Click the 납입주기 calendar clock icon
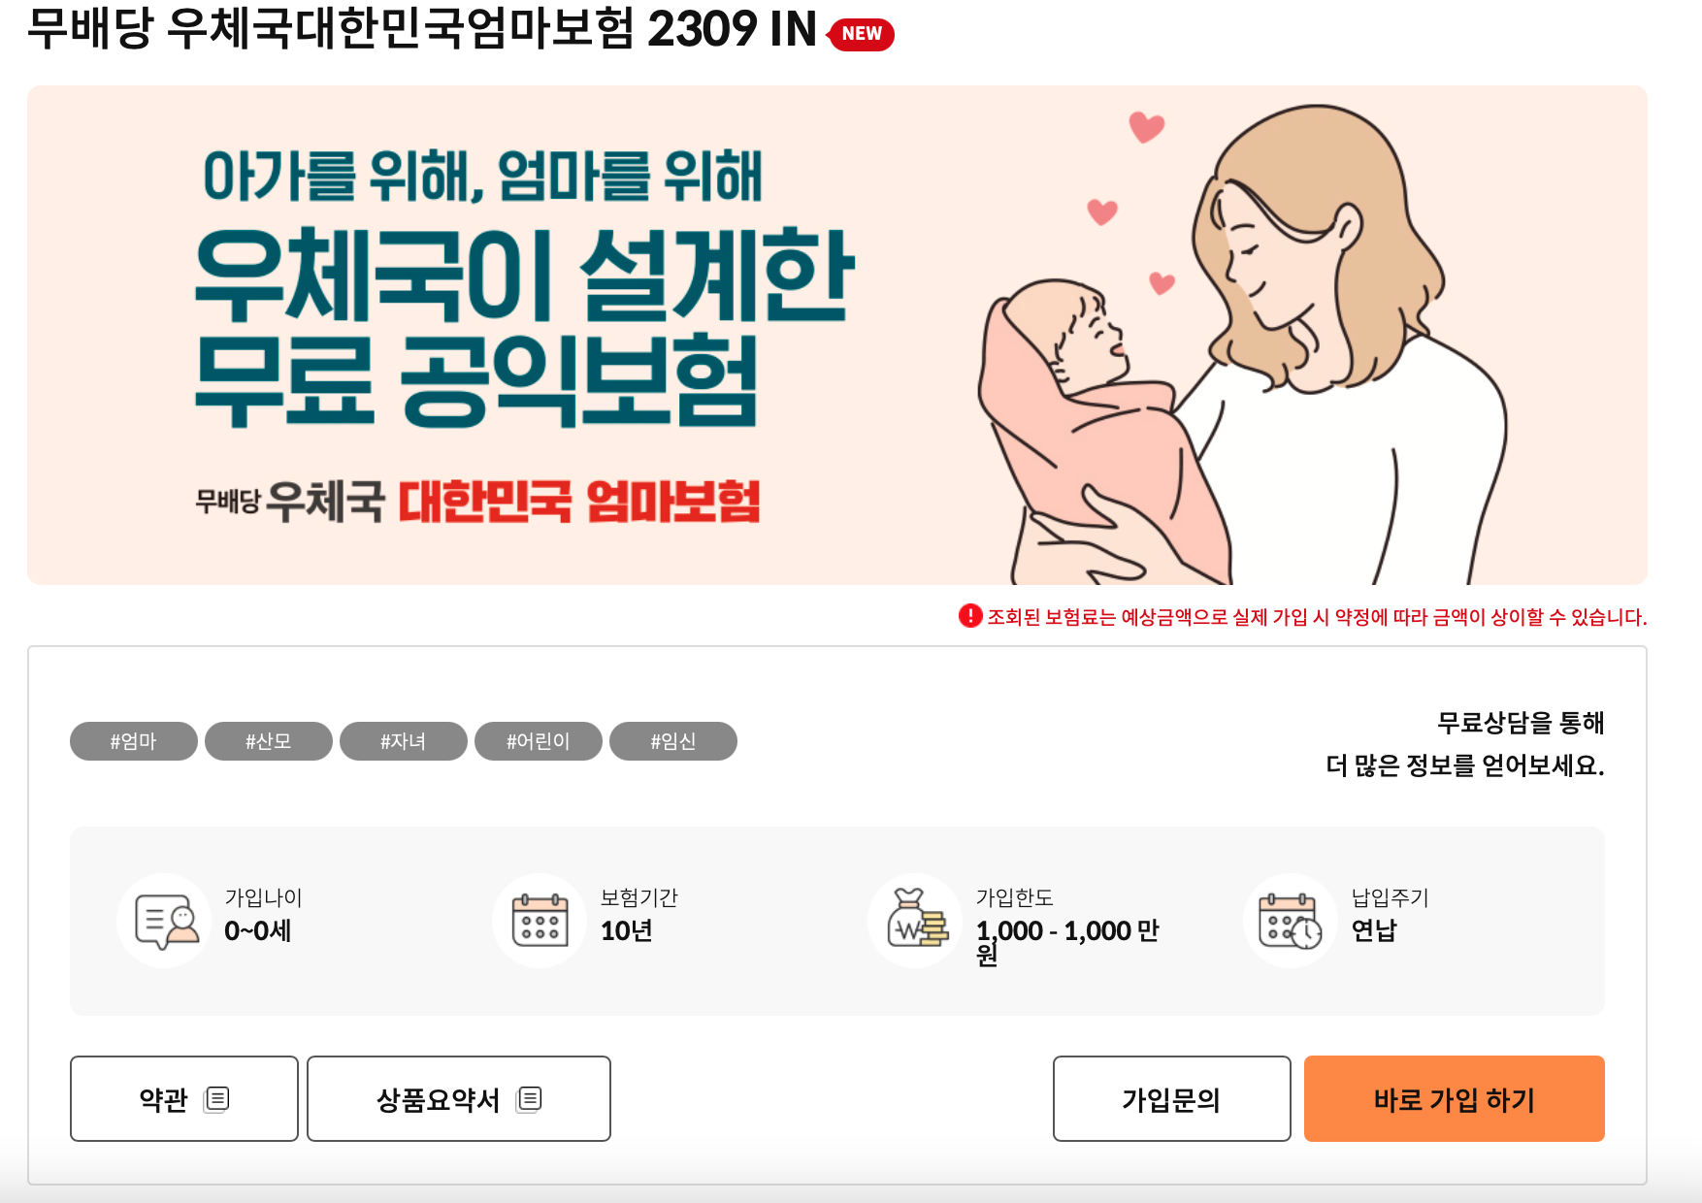1702x1203 pixels. [x=1291, y=921]
